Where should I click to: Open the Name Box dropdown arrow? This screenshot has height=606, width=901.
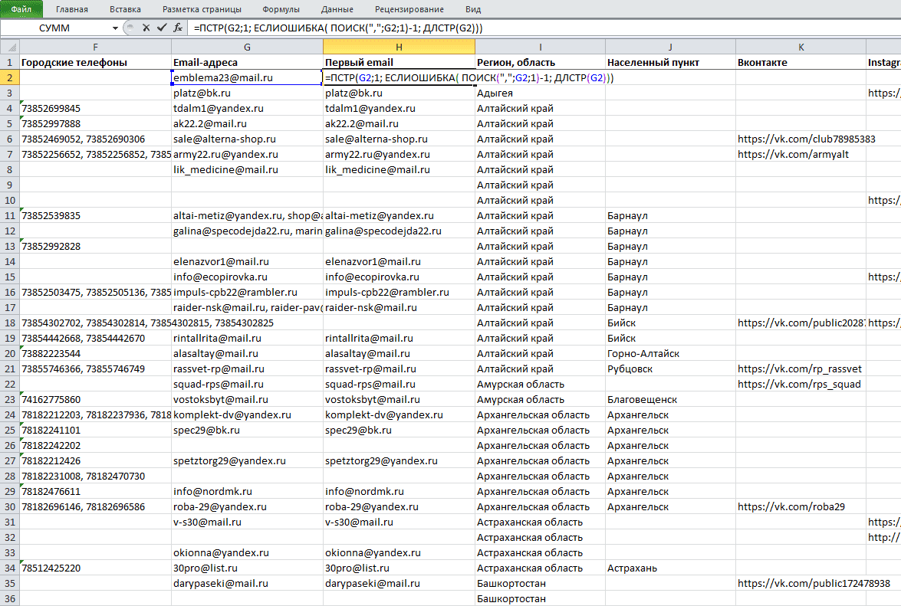click(x=115, y=28)
